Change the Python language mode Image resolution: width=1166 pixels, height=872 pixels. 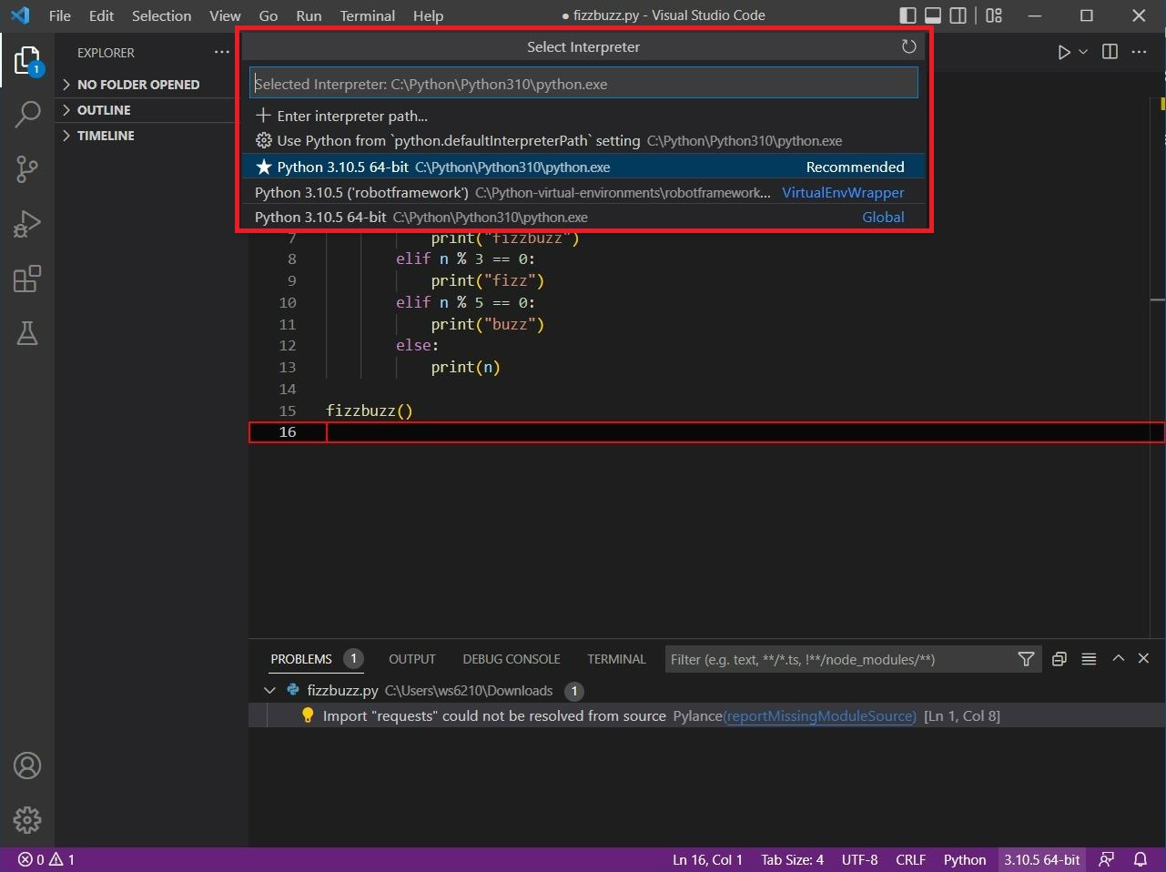point(965,859)
